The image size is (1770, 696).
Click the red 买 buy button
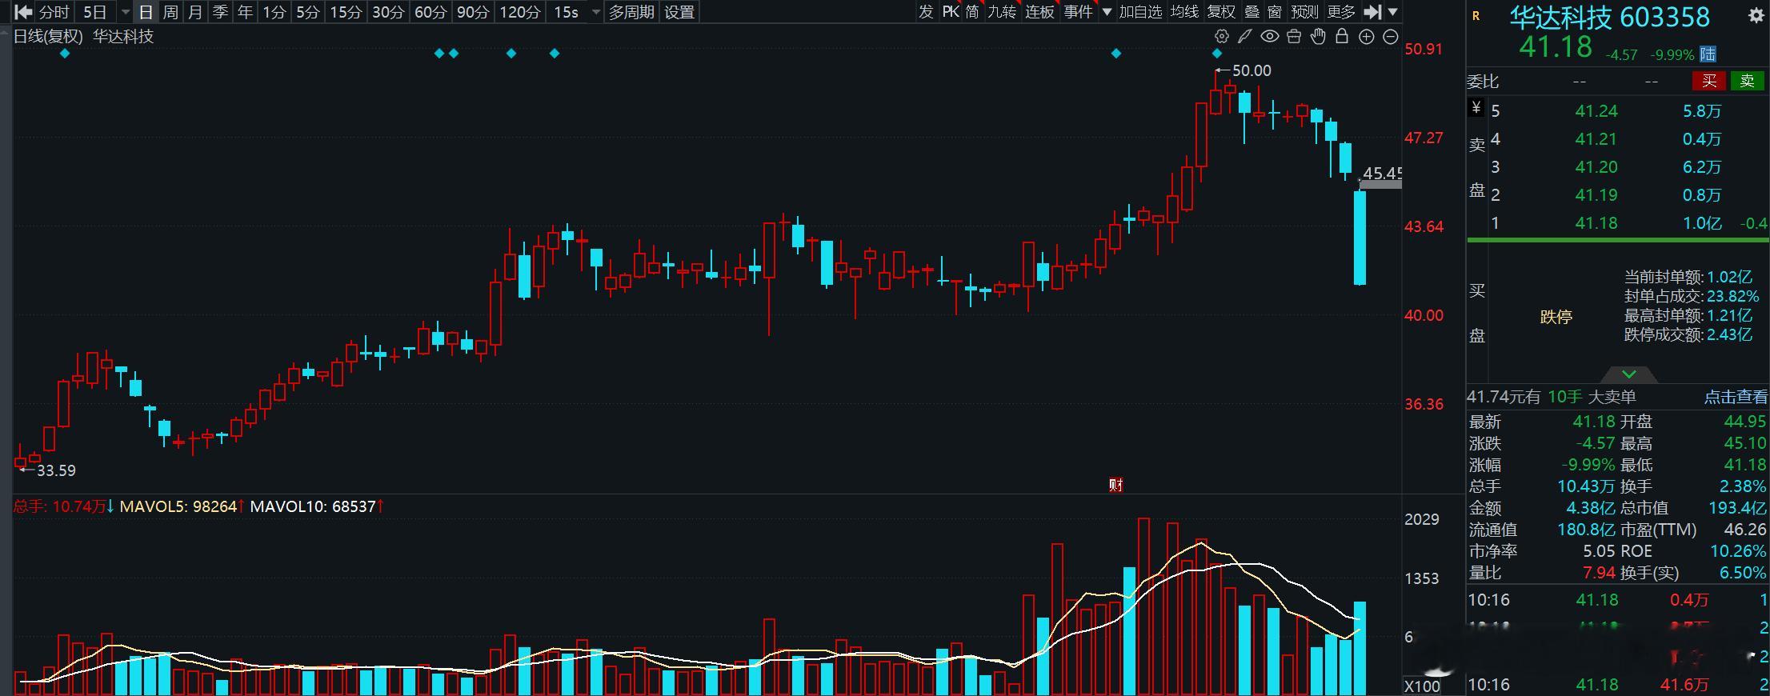[1709, 81]
